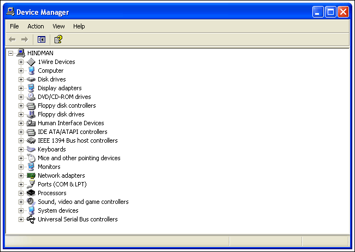Screen dimensions: 355x252
Task: Open the File menu
Action: pos(14,26)
